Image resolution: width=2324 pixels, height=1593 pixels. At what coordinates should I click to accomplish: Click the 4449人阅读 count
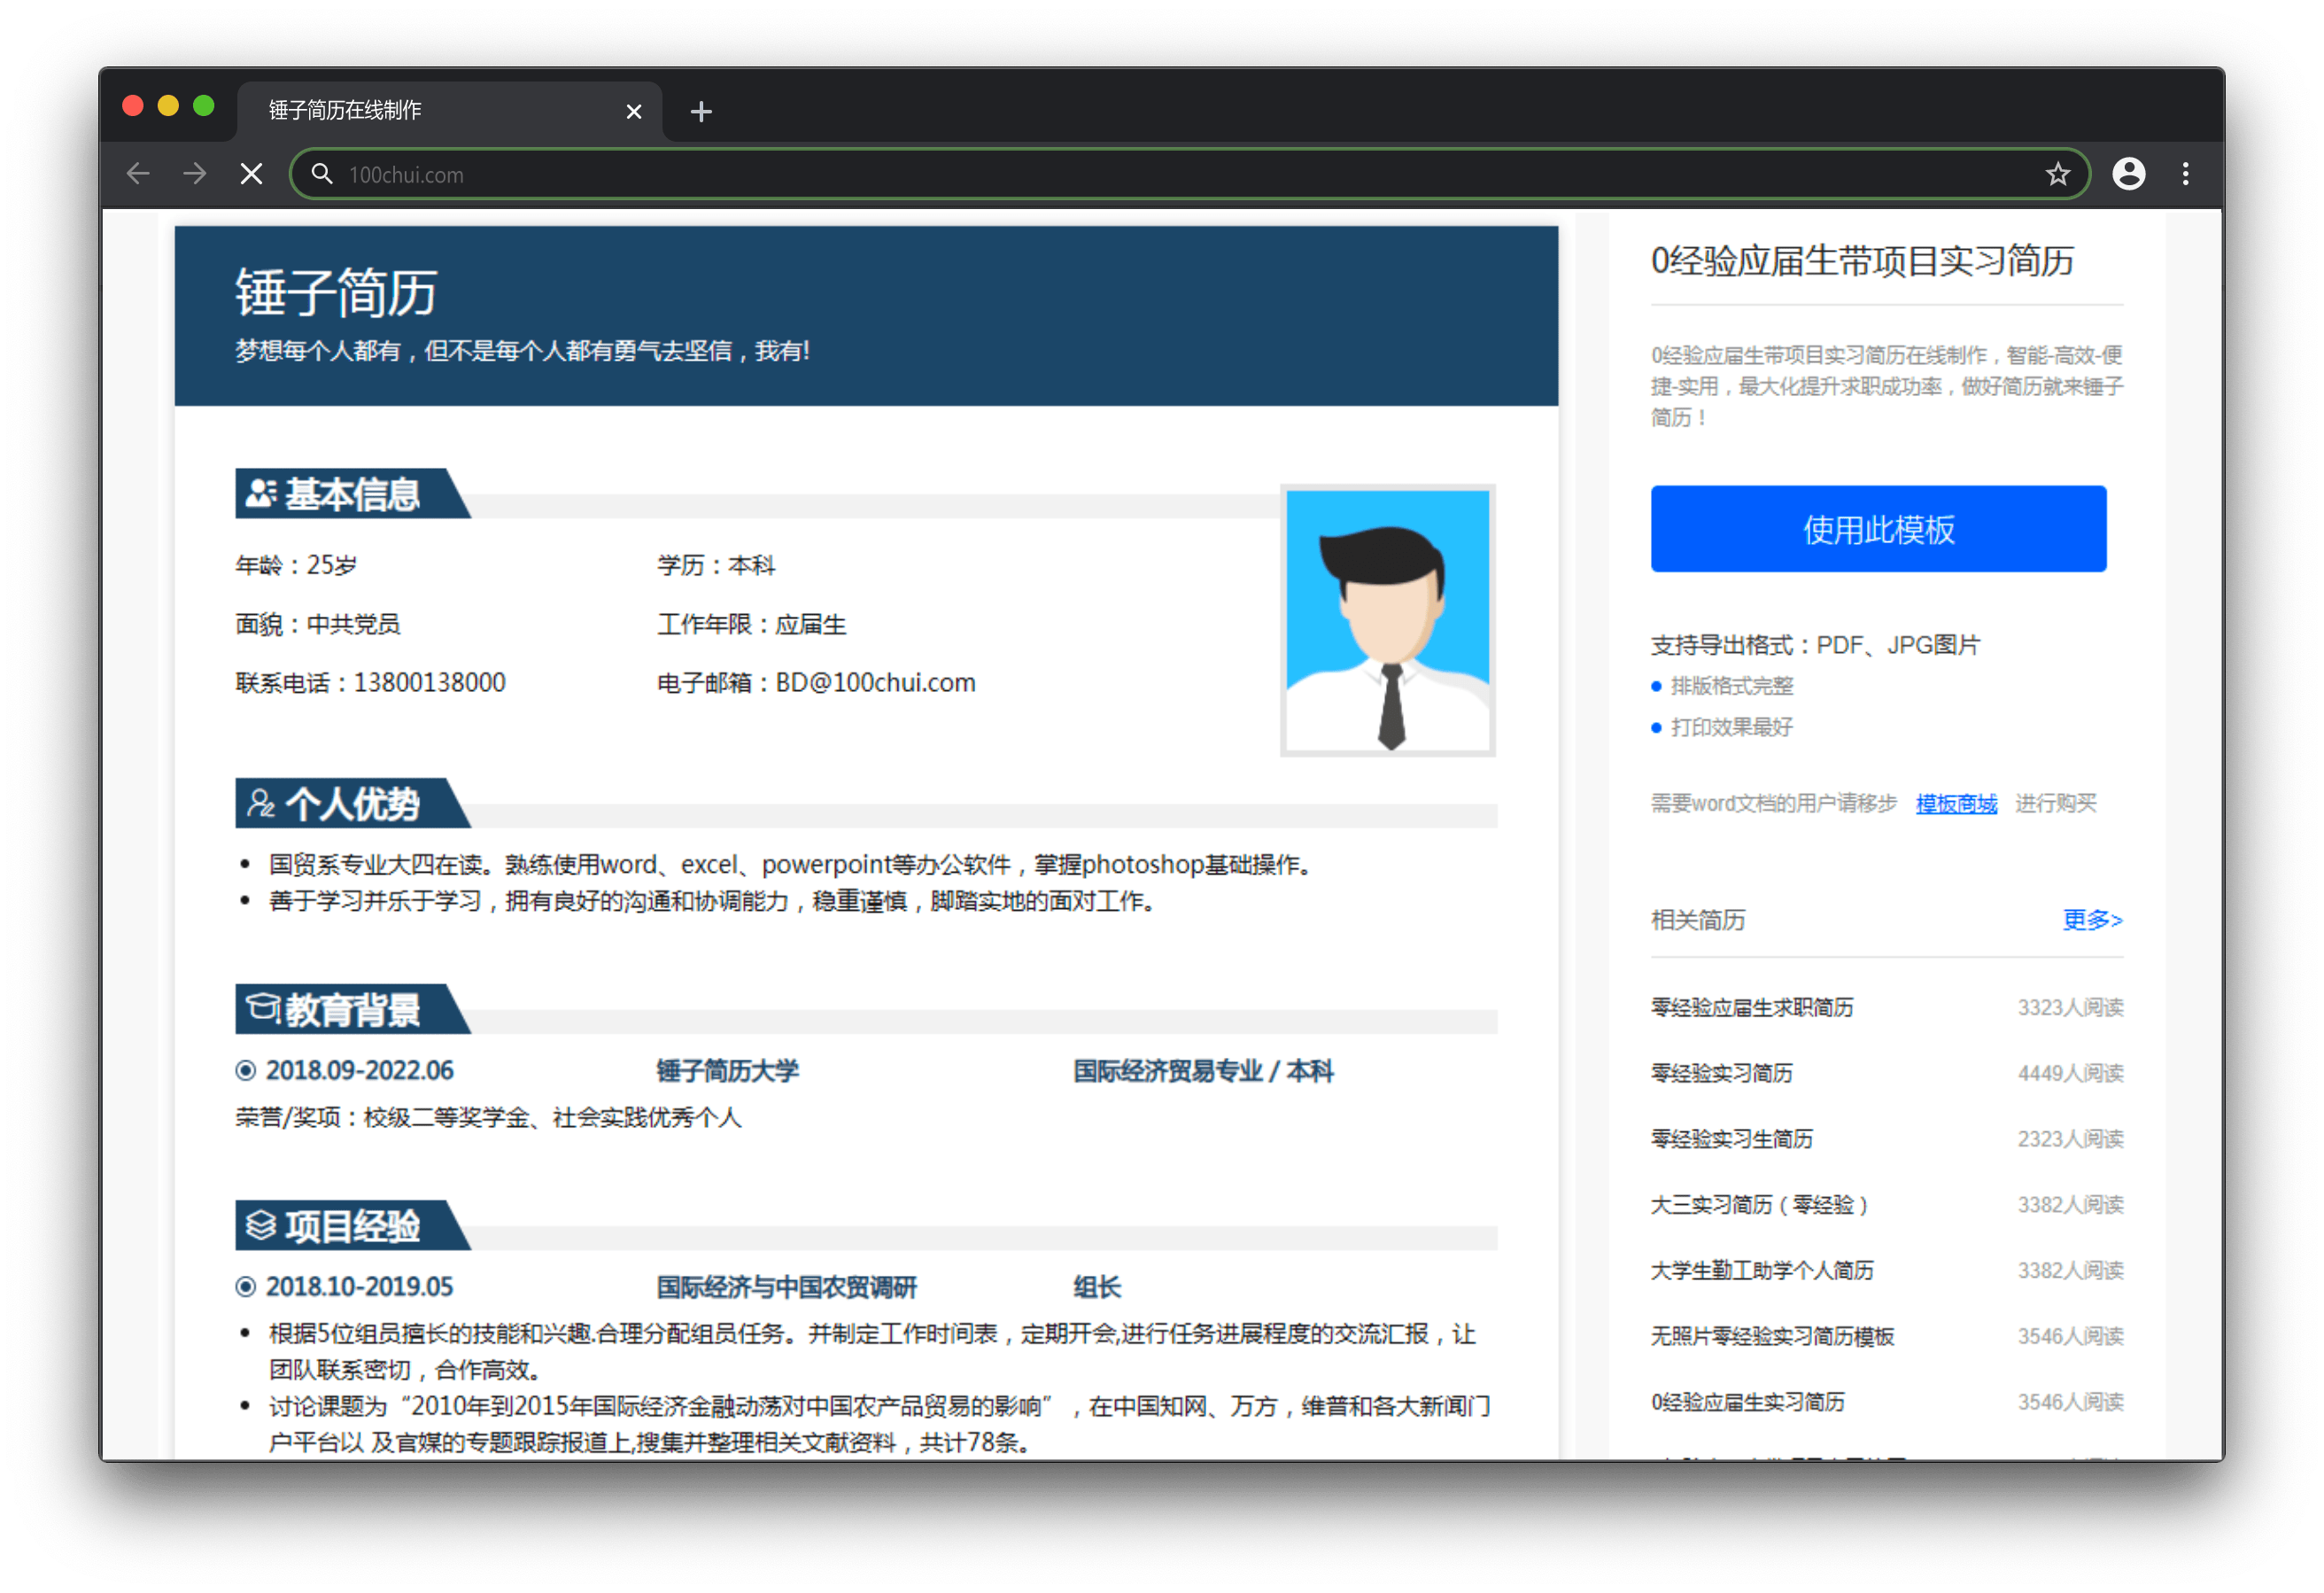click(x=2070, y=1073)
